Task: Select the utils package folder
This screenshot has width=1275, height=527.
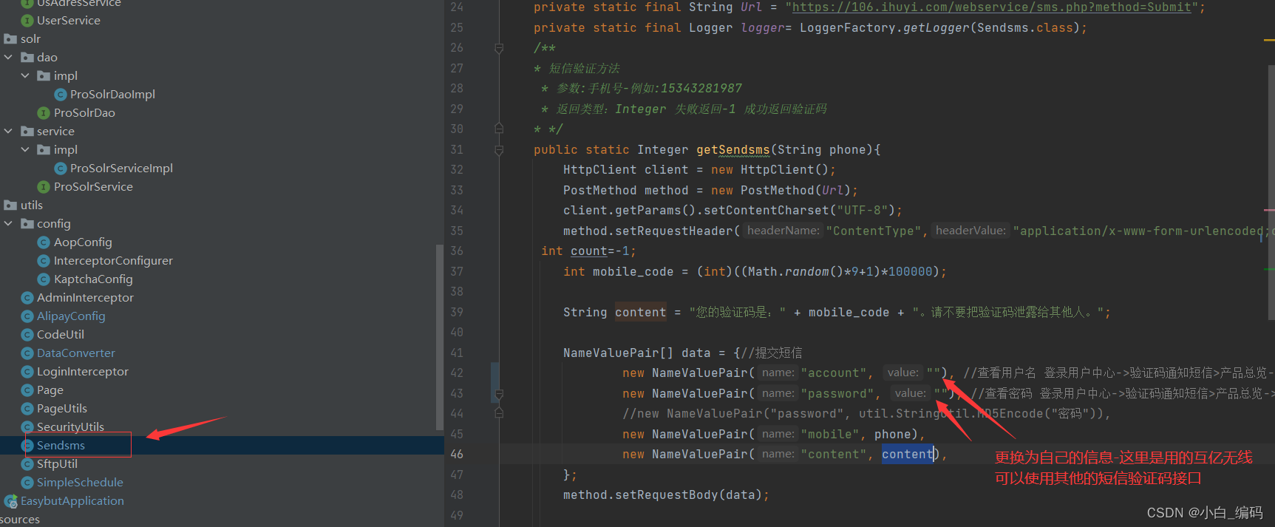Action: [31, 205]
